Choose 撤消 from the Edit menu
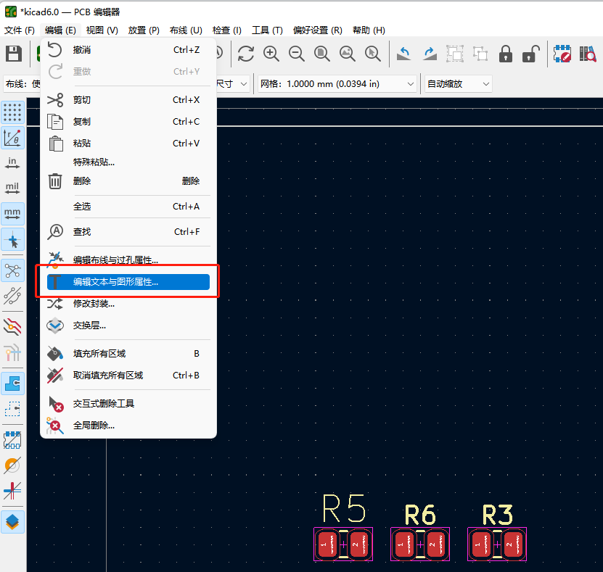Image resolution: width=603 pixels, height=572 pixels. point(128,49)
